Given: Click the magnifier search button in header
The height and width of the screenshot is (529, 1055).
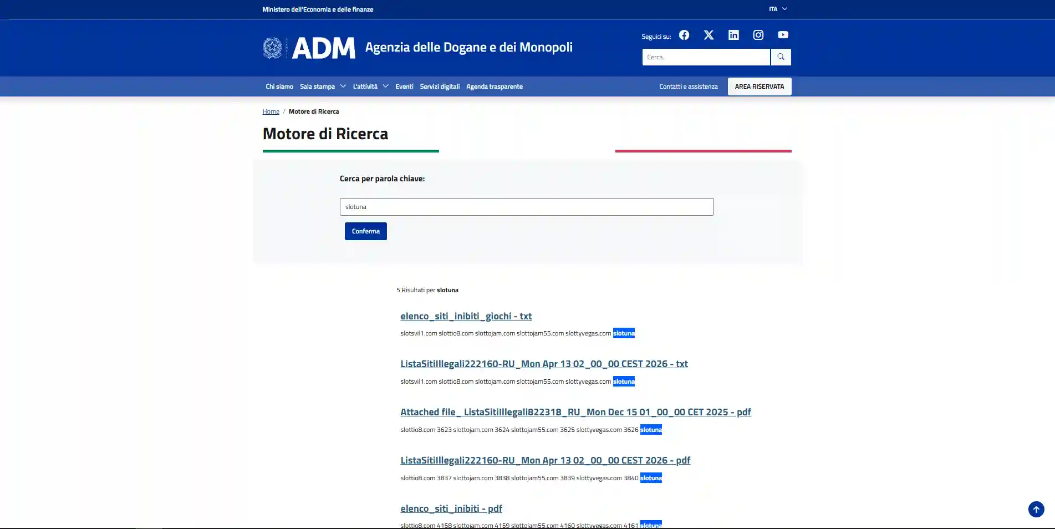Looking at the screenshot, I should tap(781, 57).
